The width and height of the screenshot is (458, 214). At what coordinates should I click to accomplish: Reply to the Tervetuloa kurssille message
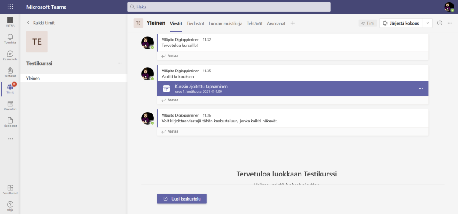(x=170, y=56)
